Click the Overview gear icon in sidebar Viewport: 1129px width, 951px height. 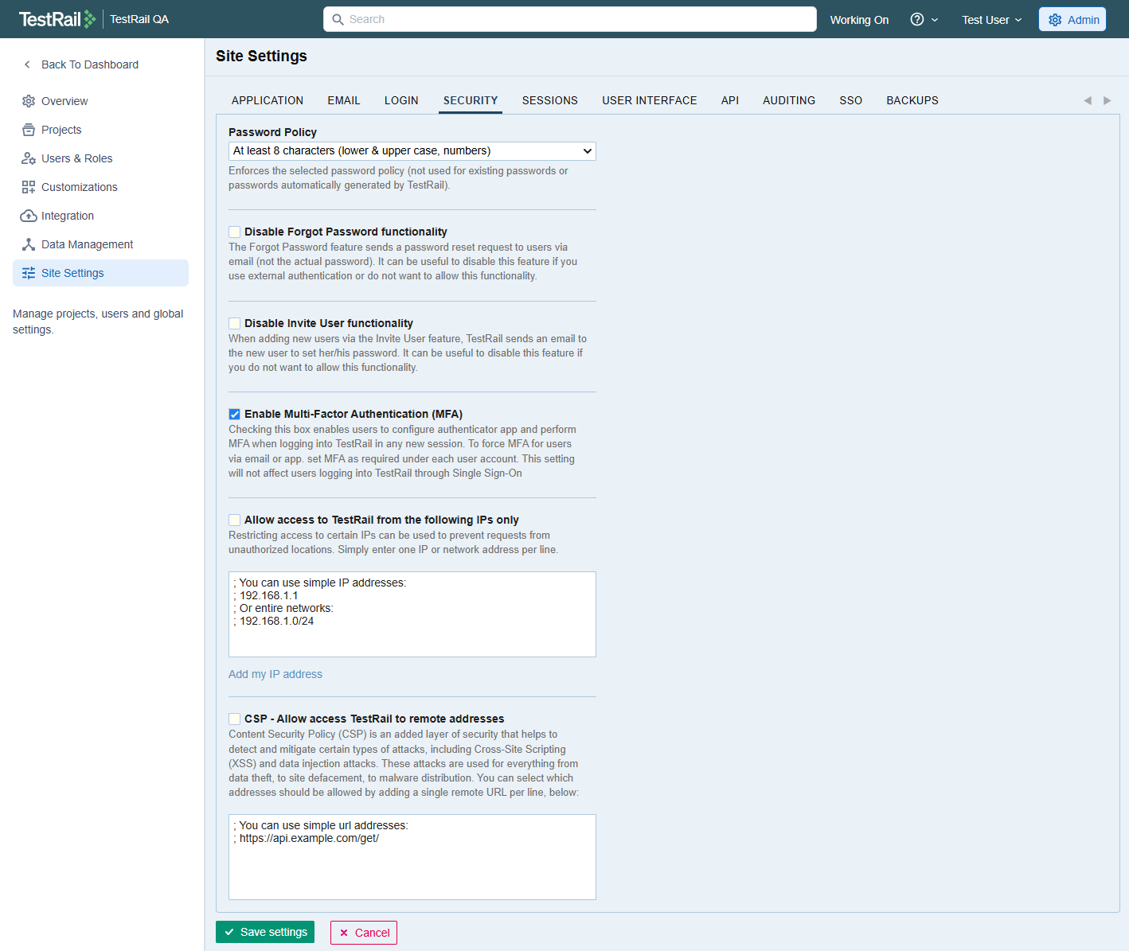pos(29,101)
